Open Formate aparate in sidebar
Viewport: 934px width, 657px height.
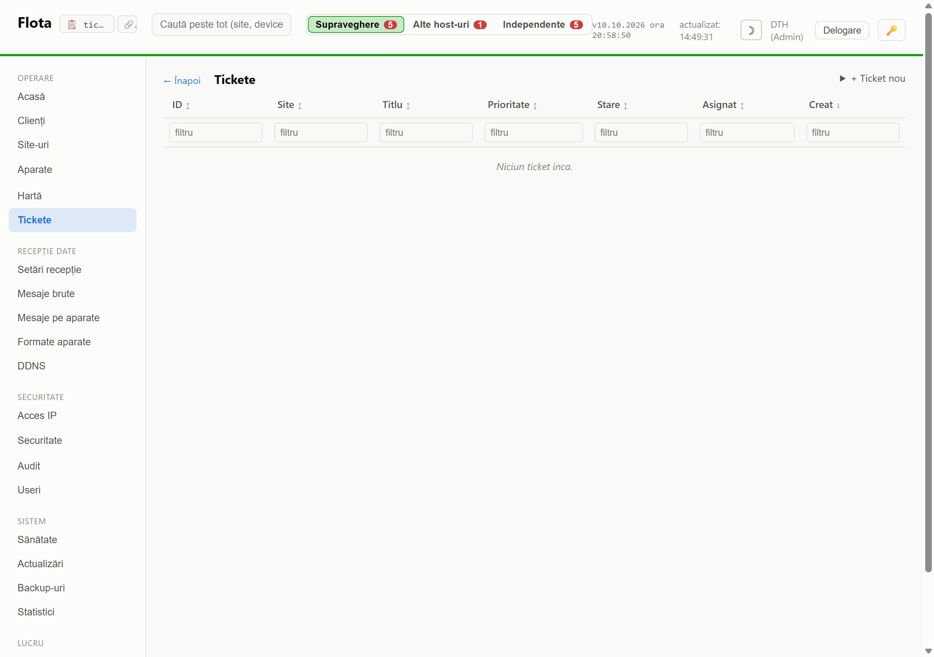(x=72, y=342)
